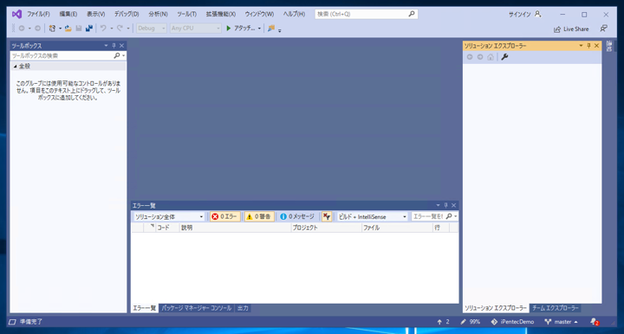The image size is (624, 334).
Task: Click the Solution Explorer Forward icon
Action: coord(480,57)
